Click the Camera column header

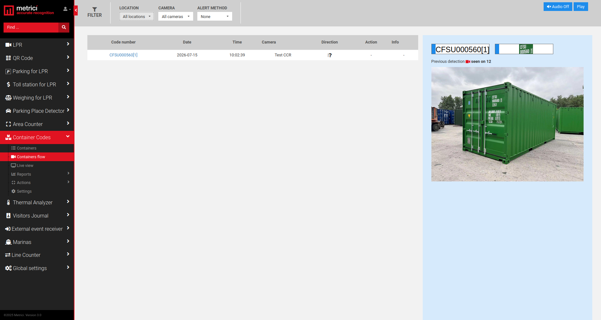click(x=269, y=42)
